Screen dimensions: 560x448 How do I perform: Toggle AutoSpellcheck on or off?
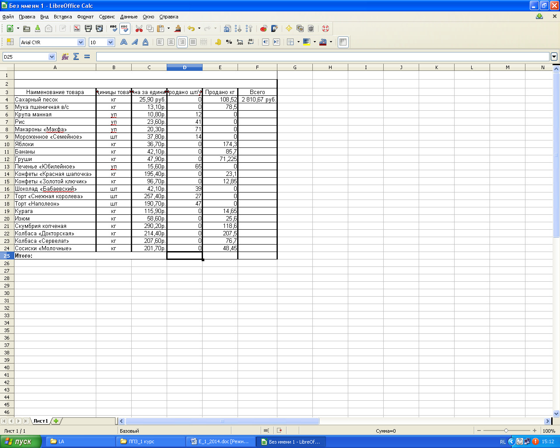(125, 28)
